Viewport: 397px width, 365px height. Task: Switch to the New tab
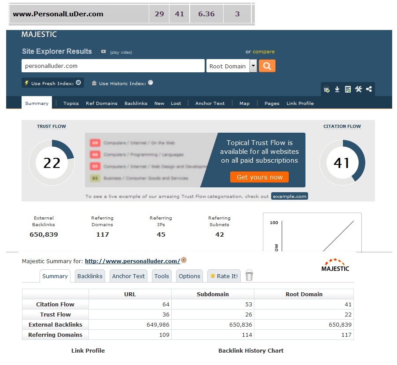coord(159,103)
